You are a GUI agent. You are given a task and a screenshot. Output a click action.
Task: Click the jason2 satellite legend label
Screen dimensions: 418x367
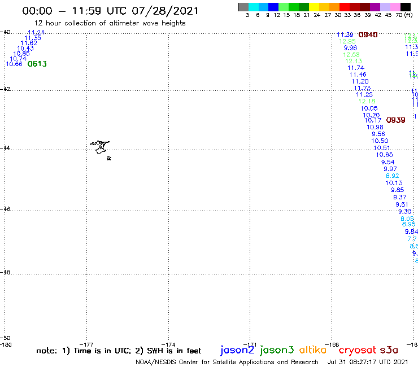tap(237, 350)
